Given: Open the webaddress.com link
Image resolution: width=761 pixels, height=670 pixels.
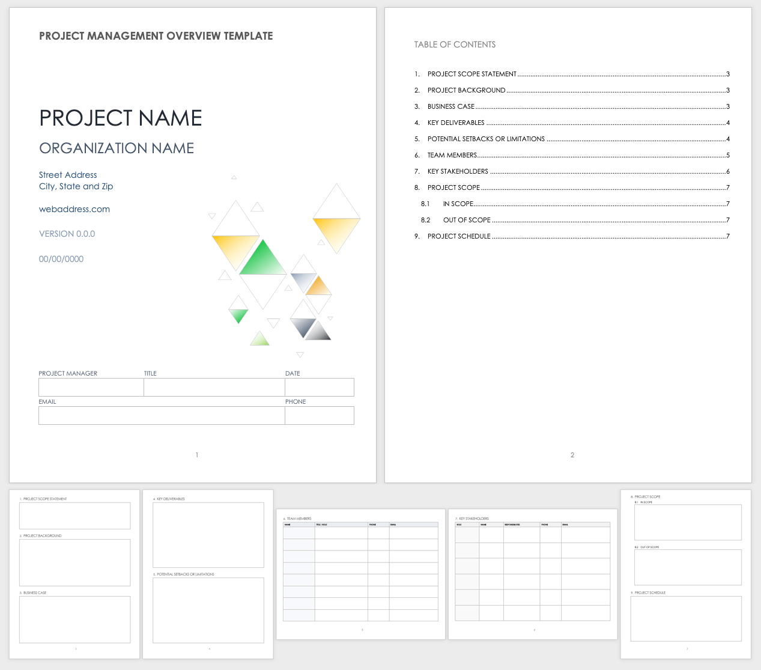Looking at the screenshot, I should [x=74, y=209].
